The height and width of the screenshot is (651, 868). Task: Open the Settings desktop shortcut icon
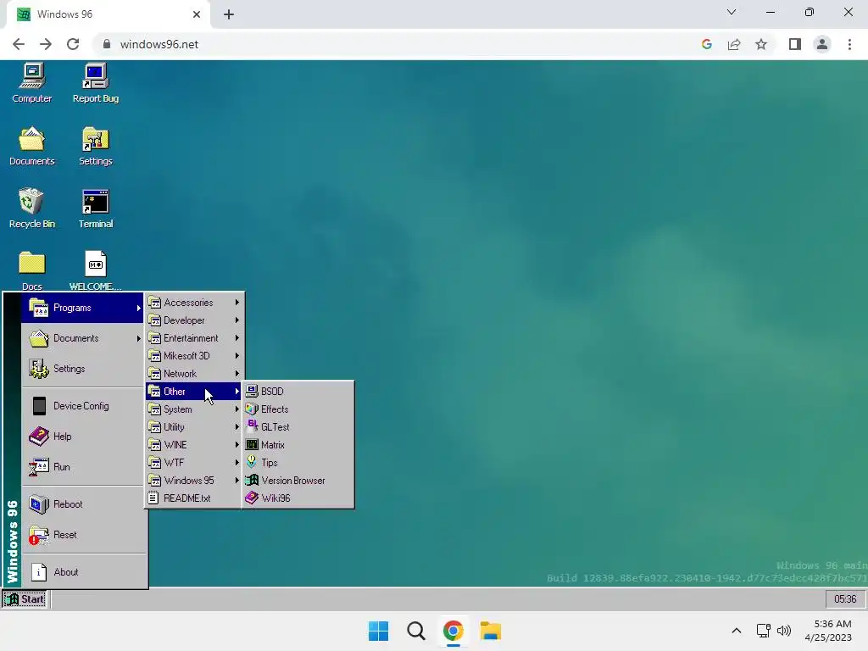tap(95, 146)
